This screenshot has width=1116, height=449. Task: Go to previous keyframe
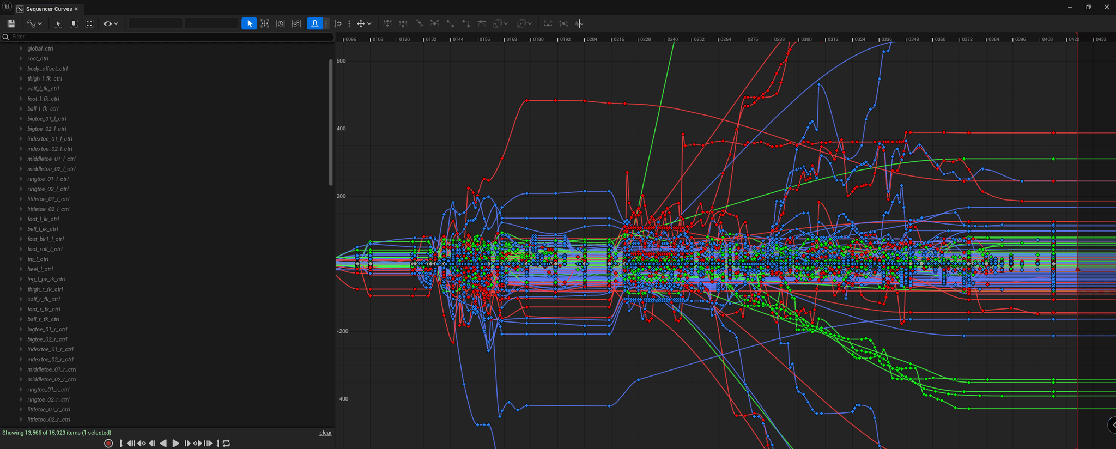pyautogui.click(x=142, y=443)
